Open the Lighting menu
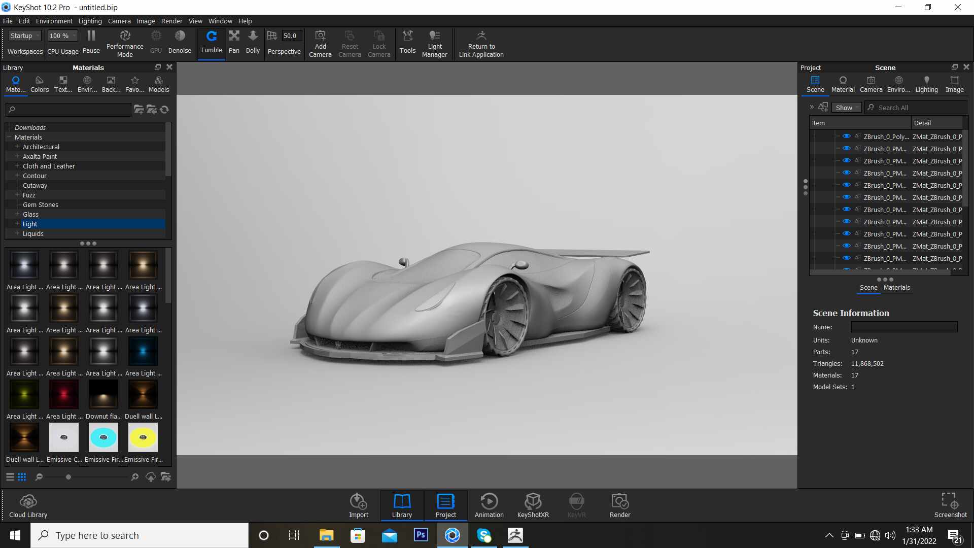 click(x=90, y=21)
